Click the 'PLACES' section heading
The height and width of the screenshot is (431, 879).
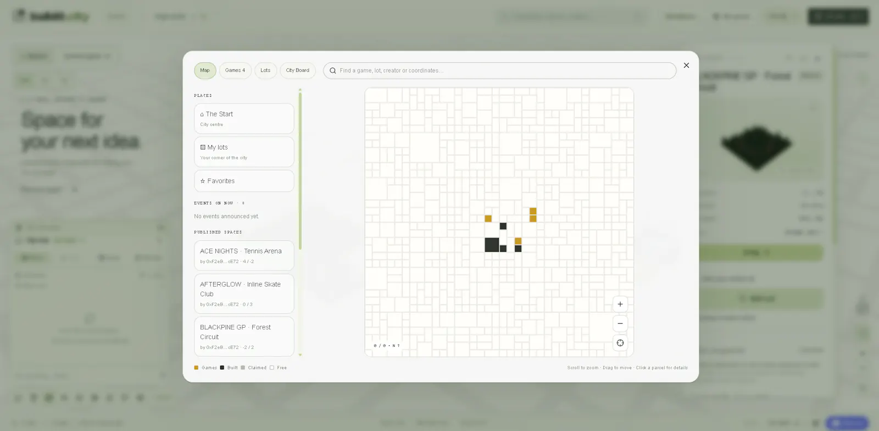pyautogui.click(x=203, y=96)
